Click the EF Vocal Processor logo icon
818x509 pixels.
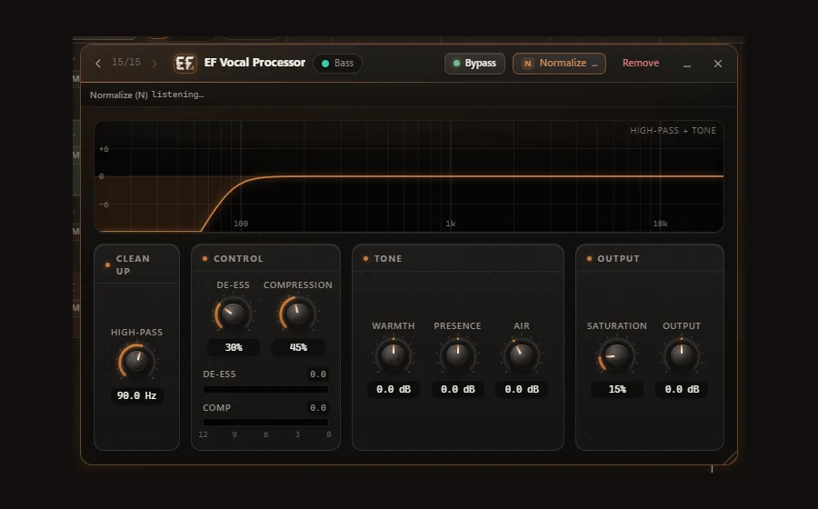[185, 63]
